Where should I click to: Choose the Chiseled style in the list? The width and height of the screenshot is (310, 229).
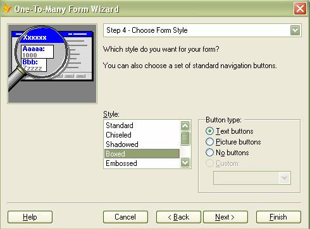142,135
